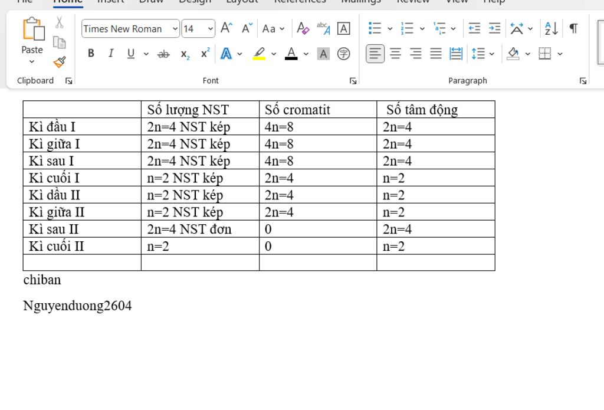Expand underline style dropdown arrow
Screen dimensions: 604x410
coord(146,54)
